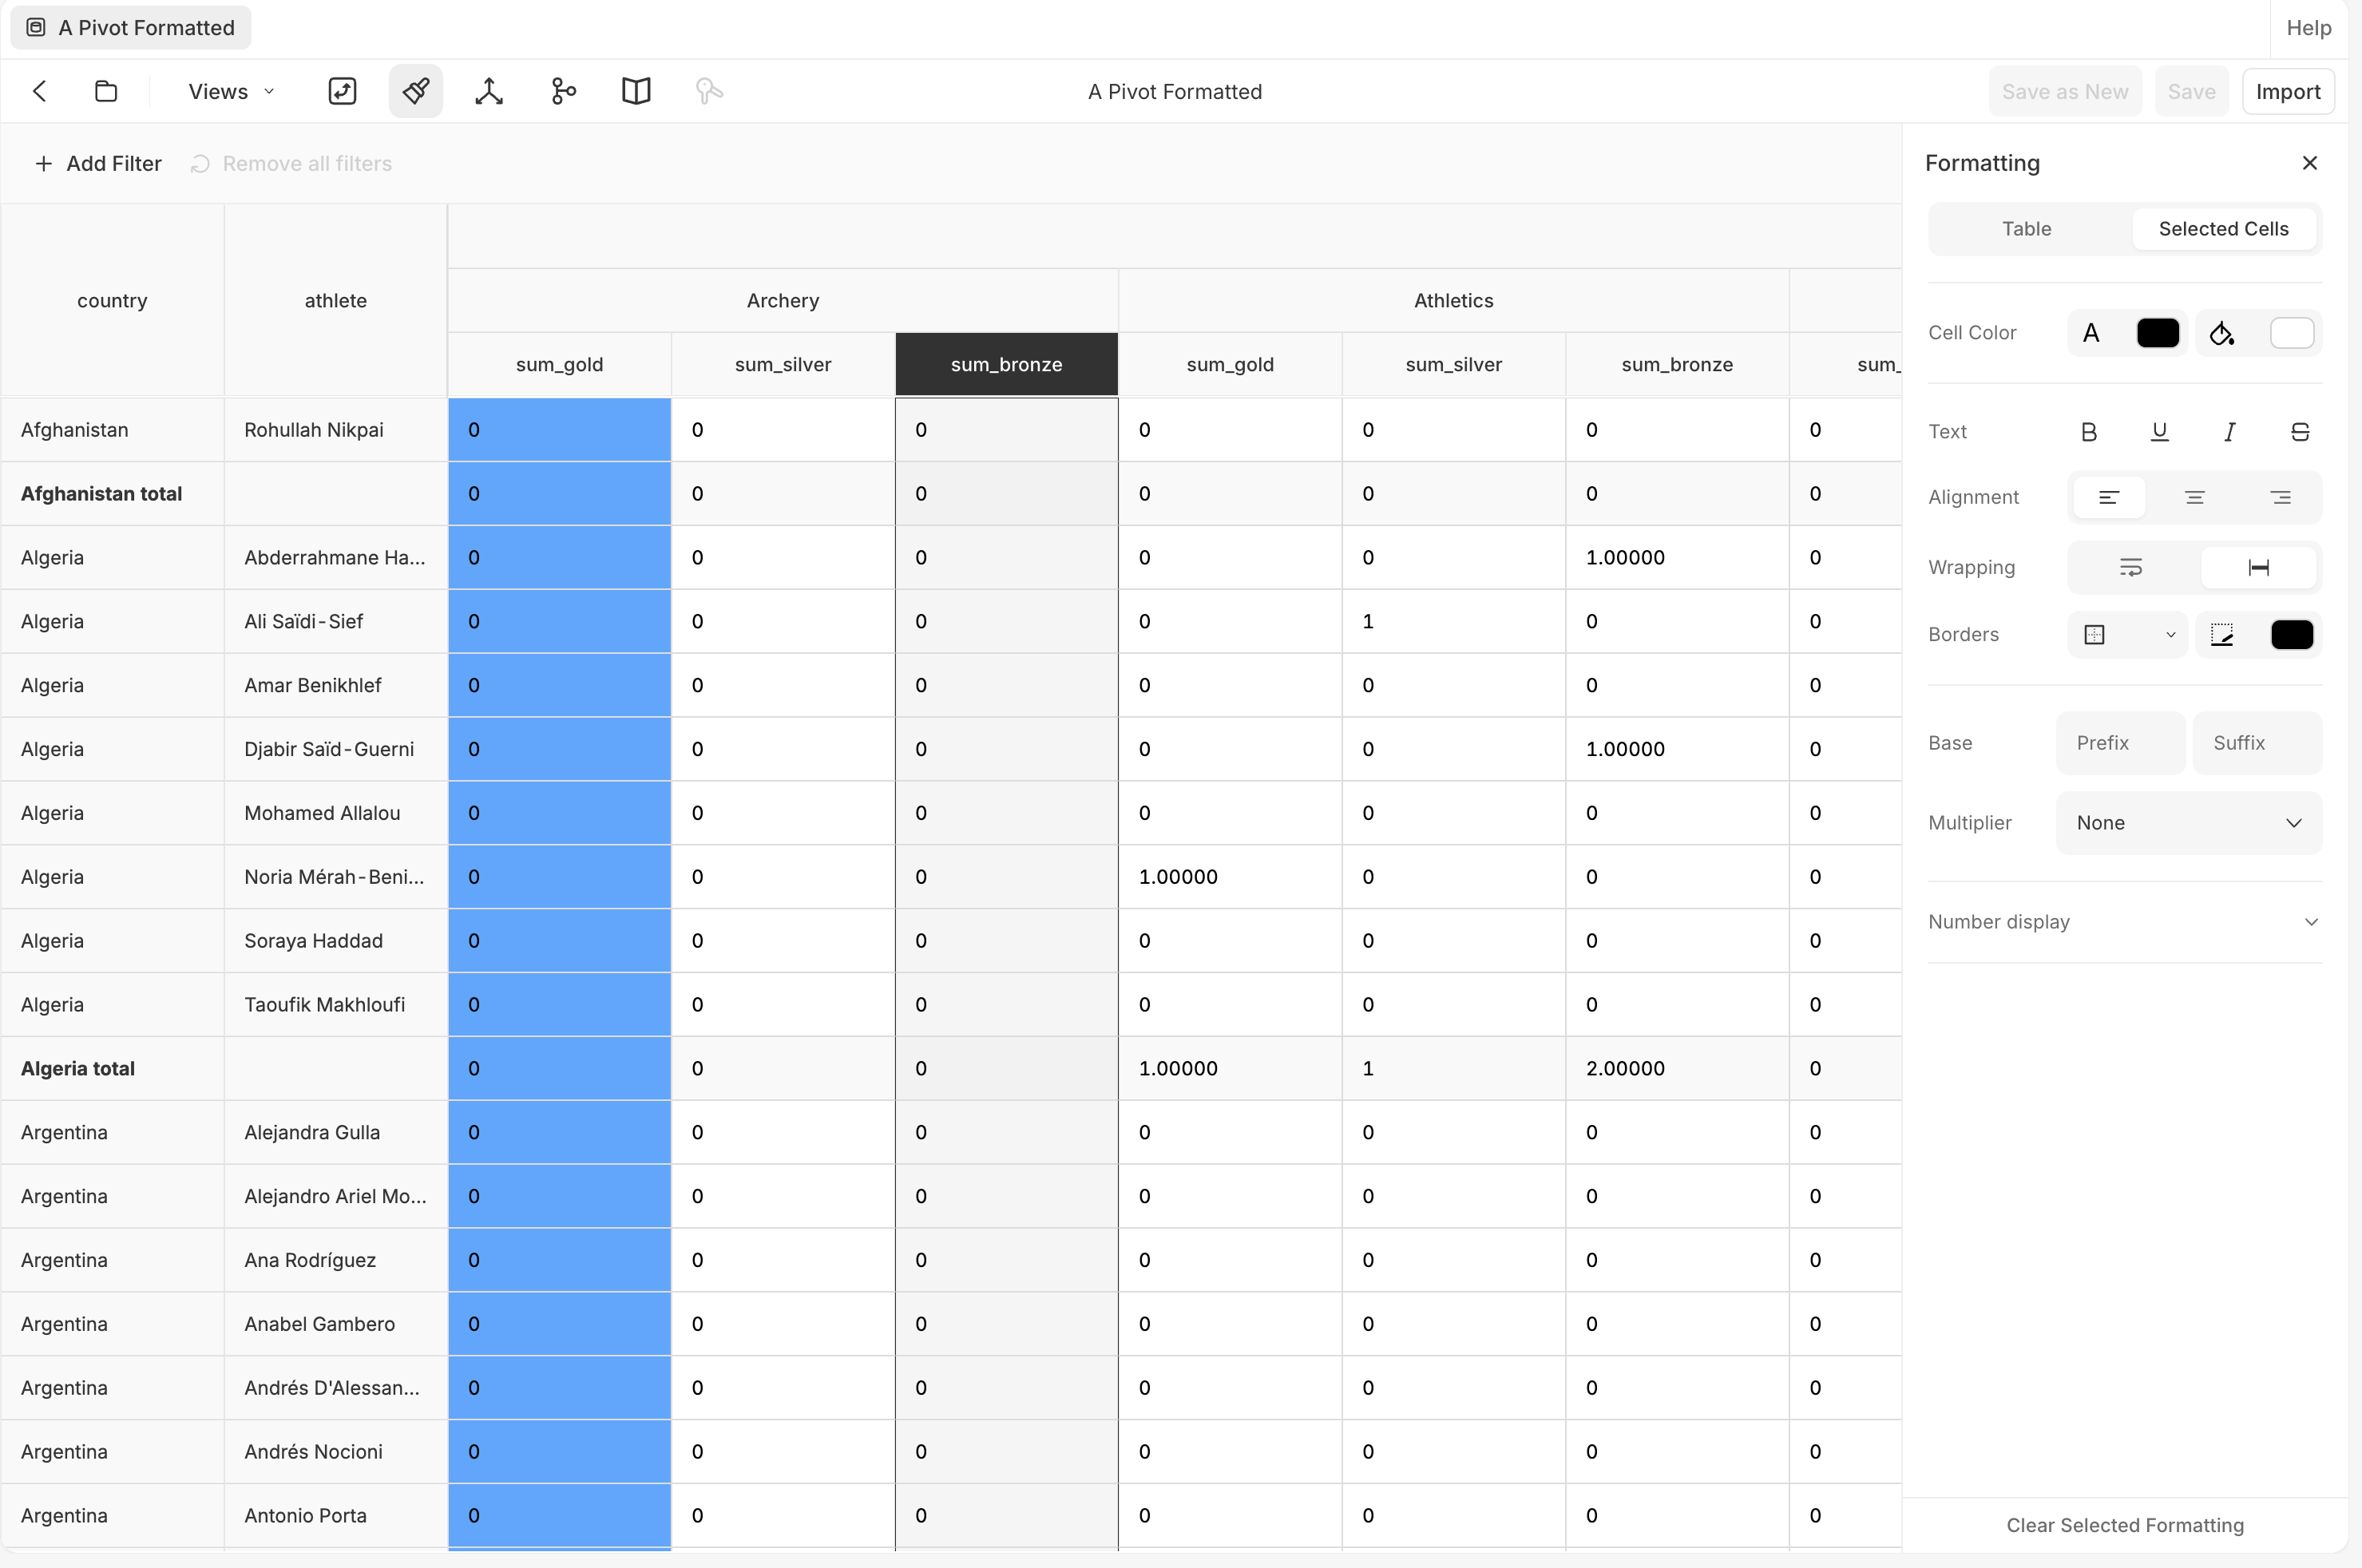Click the Suffix input field

point(2258,743)
